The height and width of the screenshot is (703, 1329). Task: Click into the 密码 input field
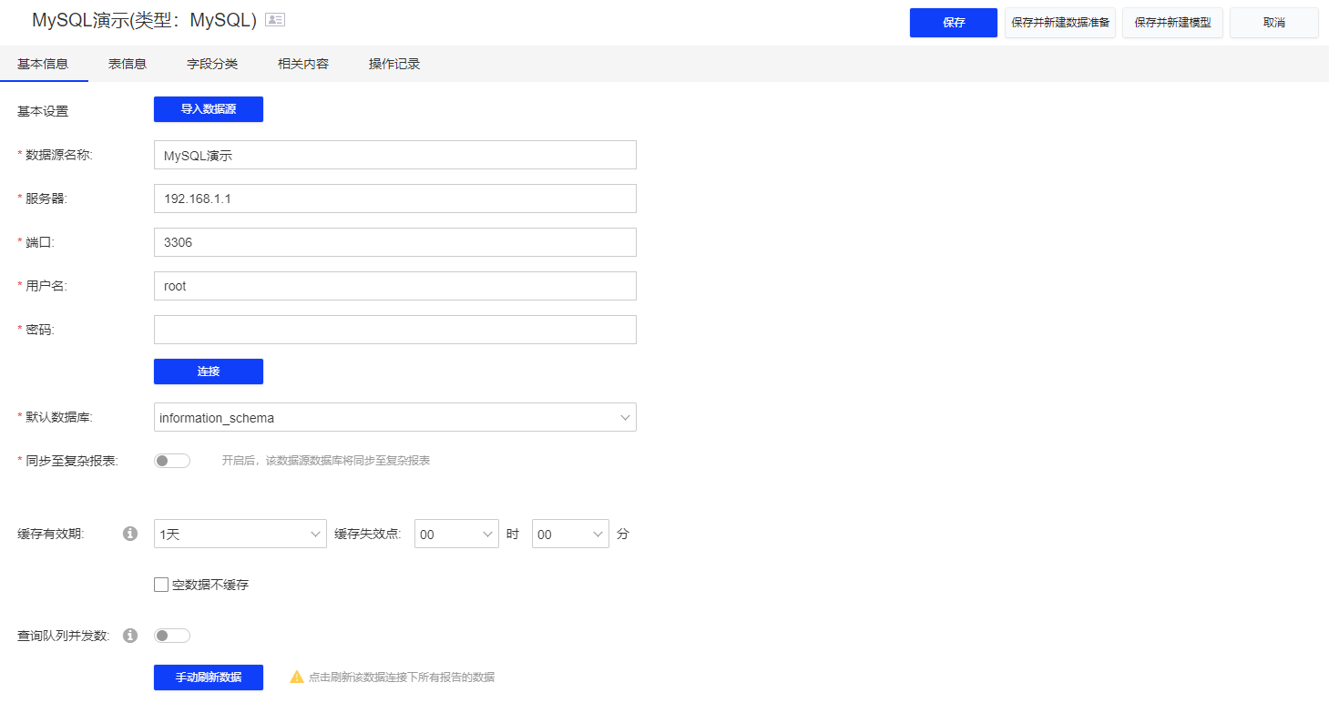(x=394, y=330)
